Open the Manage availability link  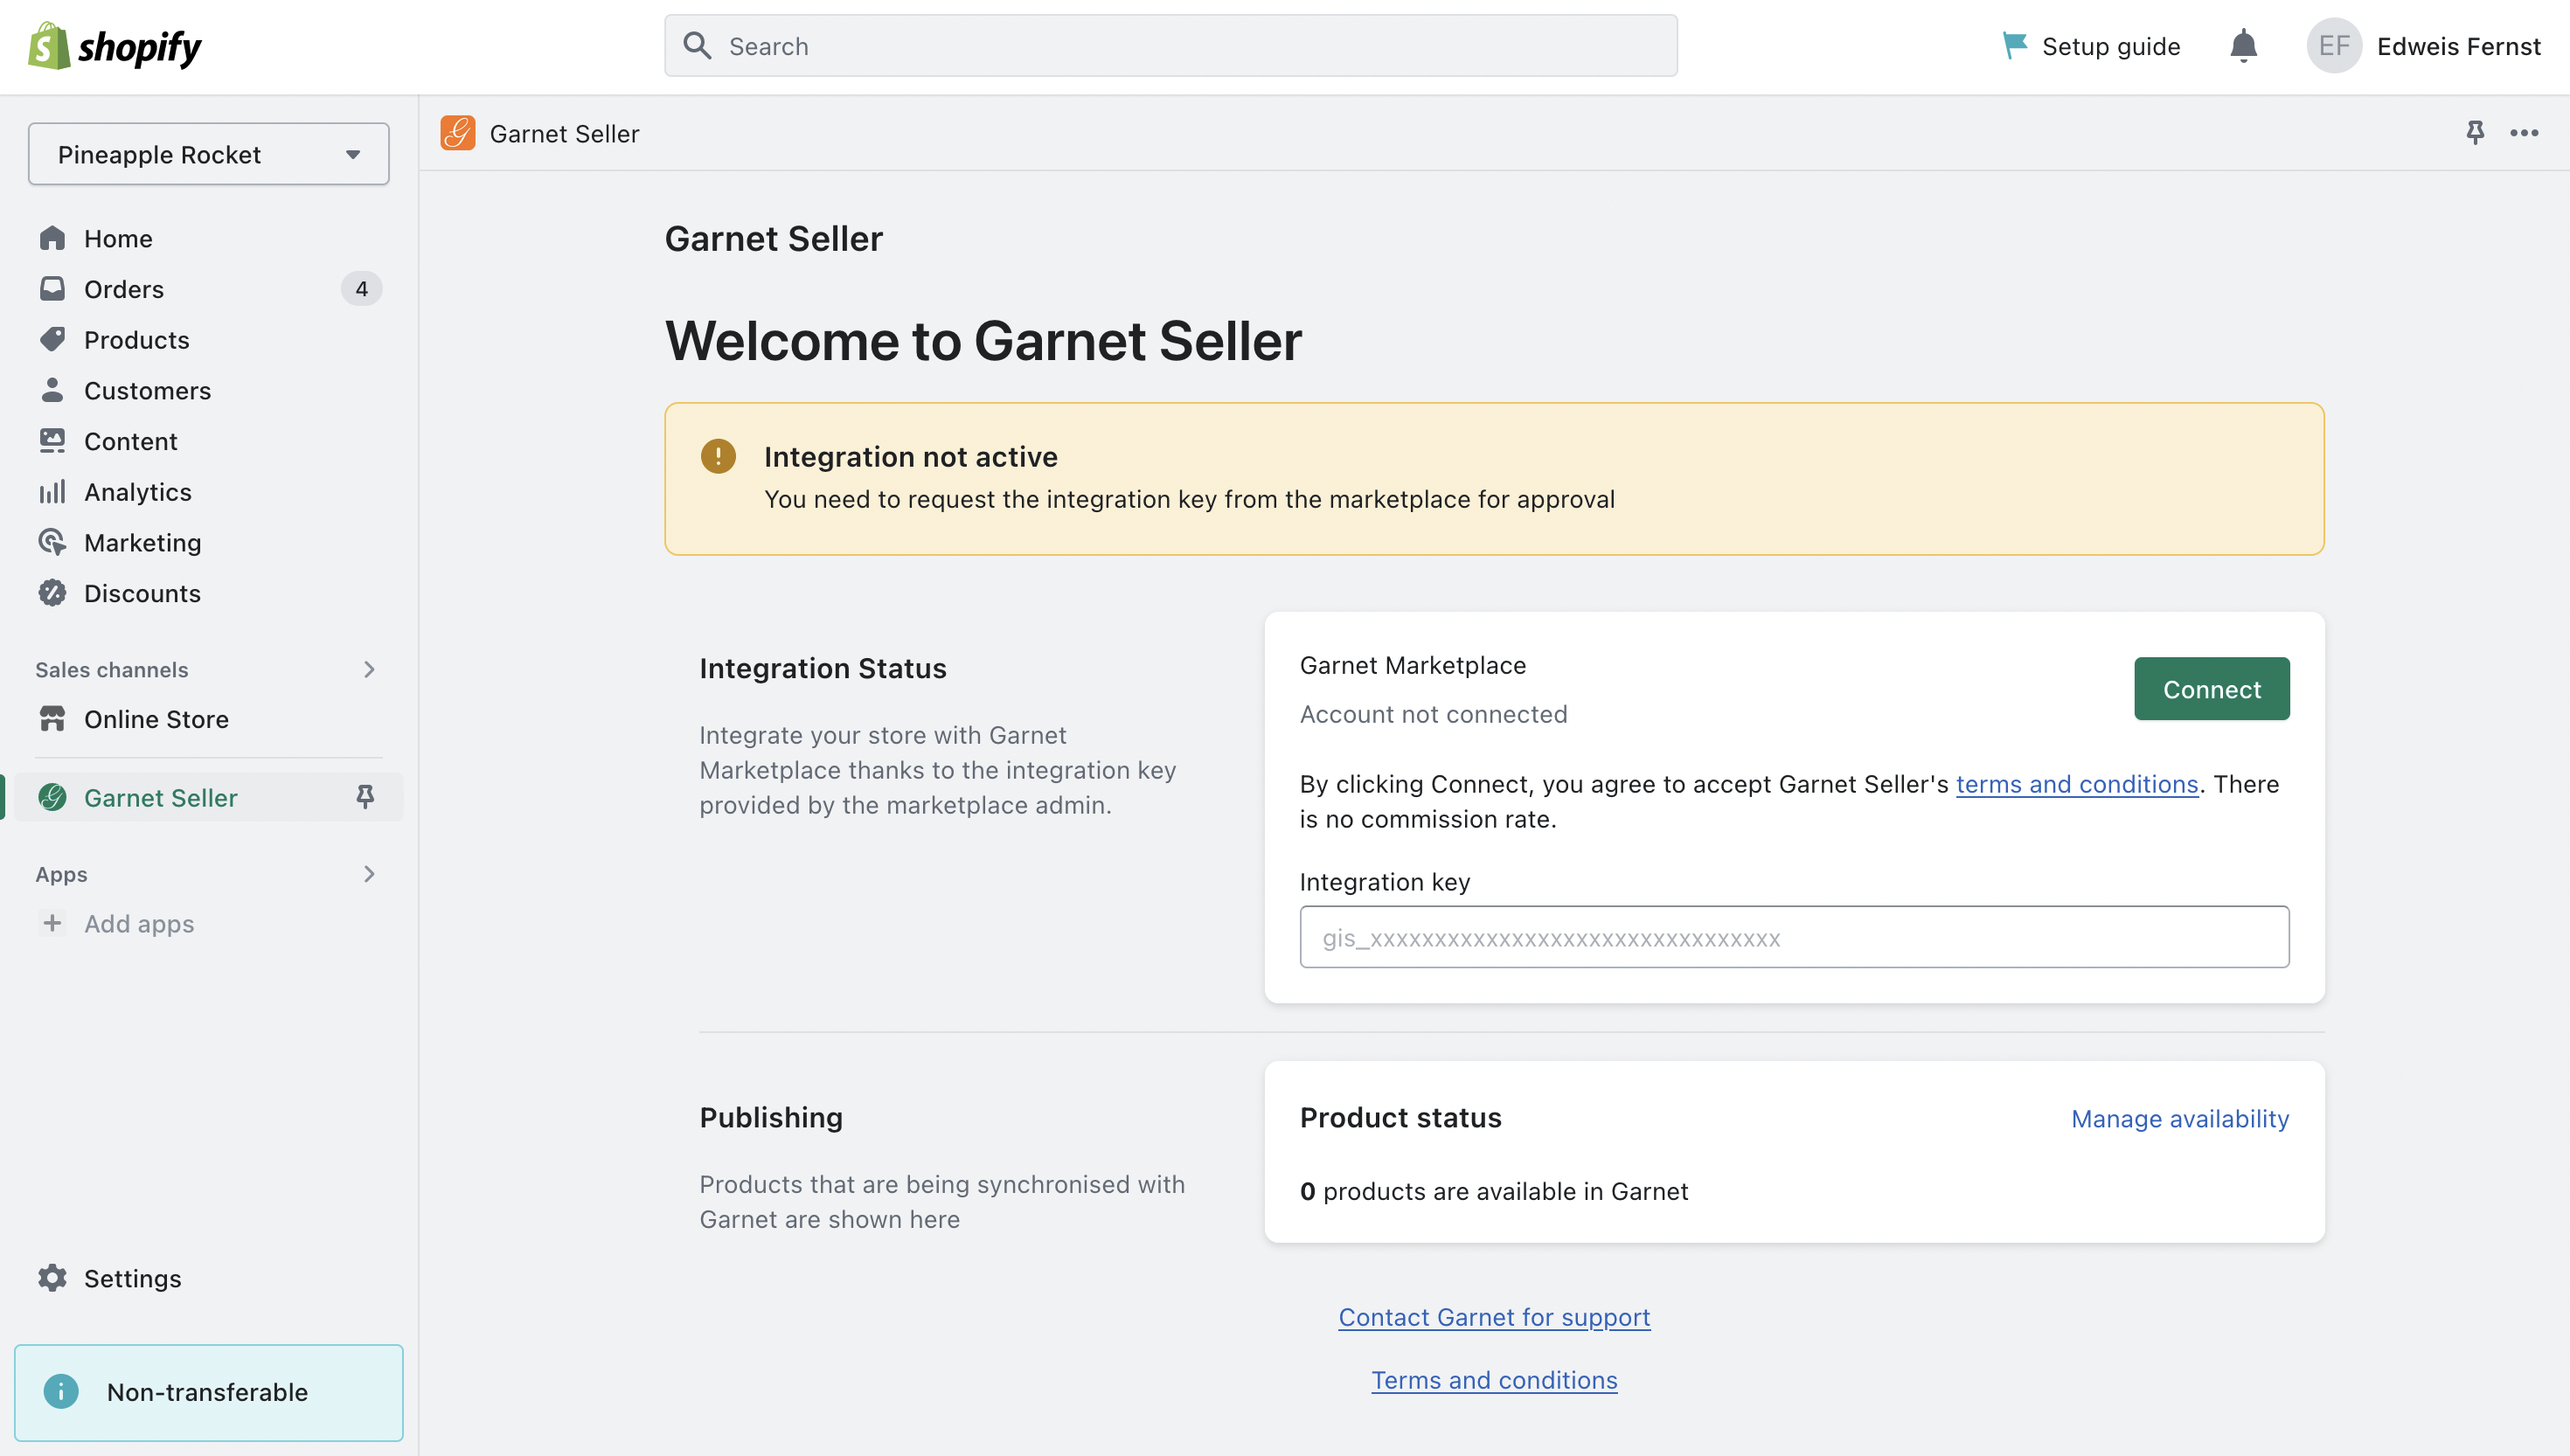[2179, 1118]
